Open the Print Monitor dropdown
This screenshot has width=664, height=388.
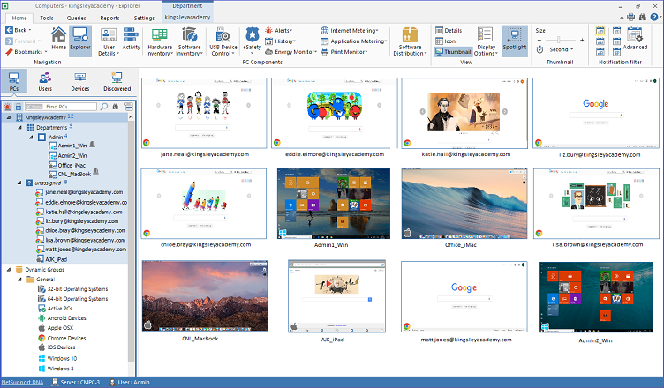pyautogui.click(x=343, y=52)
